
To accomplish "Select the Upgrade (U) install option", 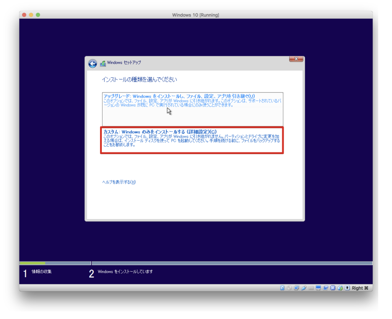I will [x=193, y=109].
